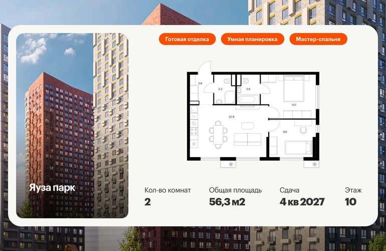Viewport: 386px width, 251px height.
Task: Click the sofa in the 22.9 living room
Action: 248,139
